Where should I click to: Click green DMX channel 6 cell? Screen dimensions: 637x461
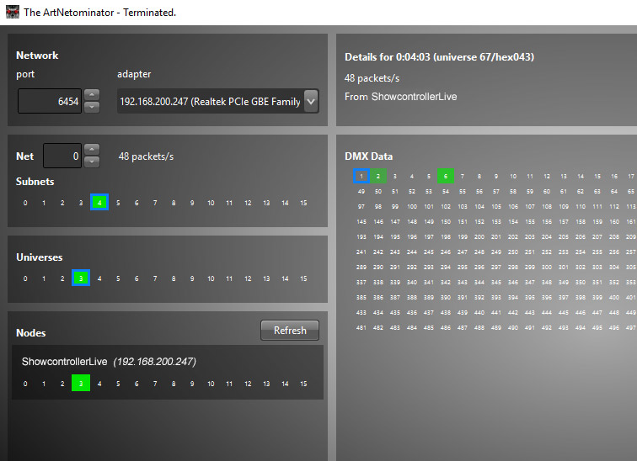click(446, 176)
